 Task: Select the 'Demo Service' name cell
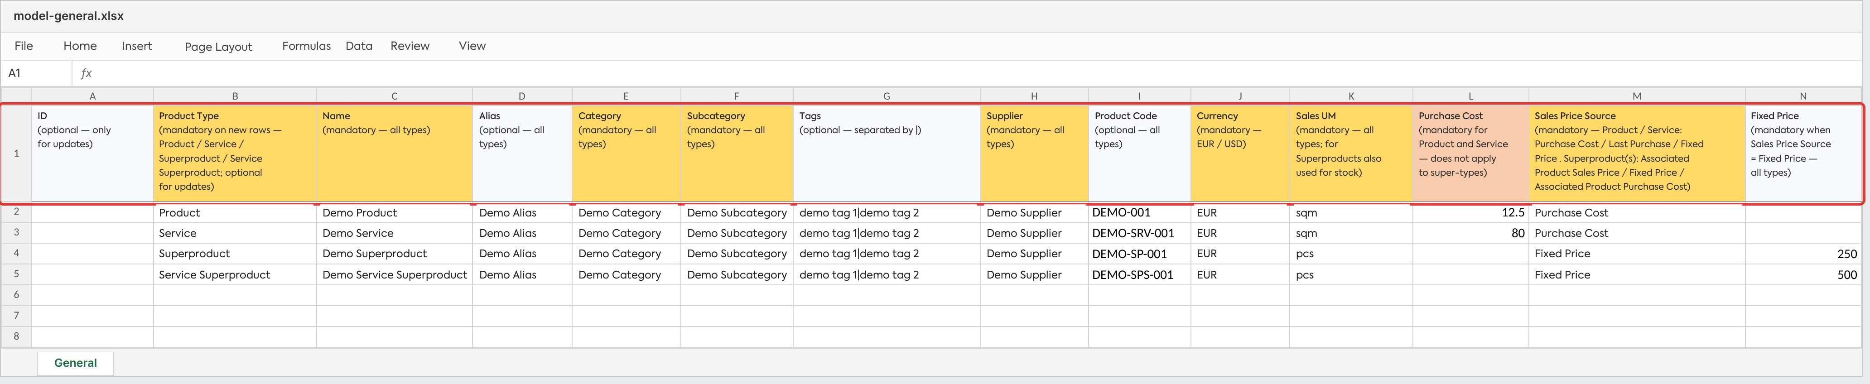[x=394, y=233]
